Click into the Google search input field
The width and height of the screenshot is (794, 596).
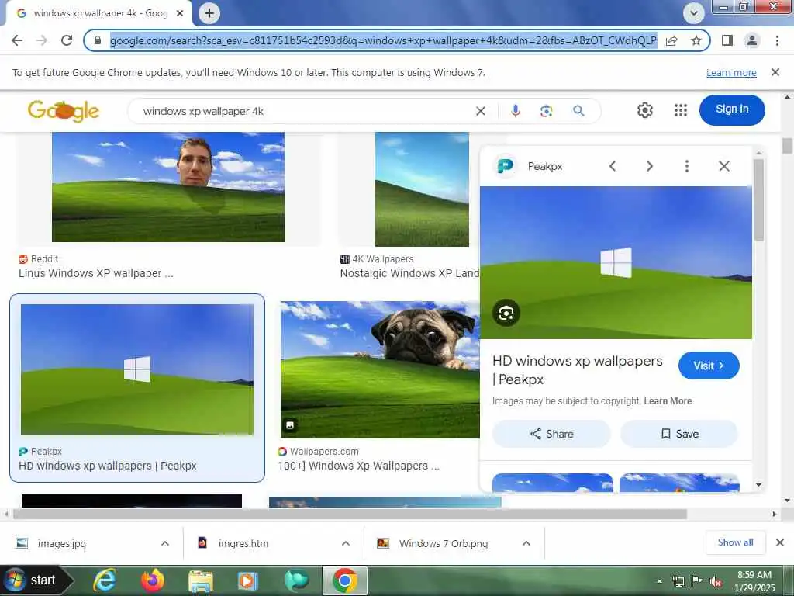pyautogui.click(x=304, y=111)
